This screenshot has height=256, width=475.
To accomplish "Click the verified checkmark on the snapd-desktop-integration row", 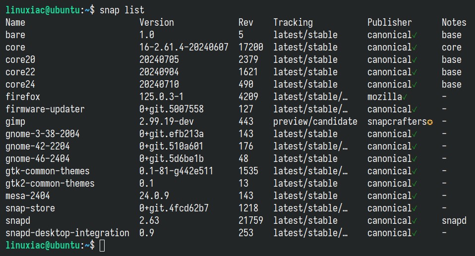I will [x=415, y=234].
